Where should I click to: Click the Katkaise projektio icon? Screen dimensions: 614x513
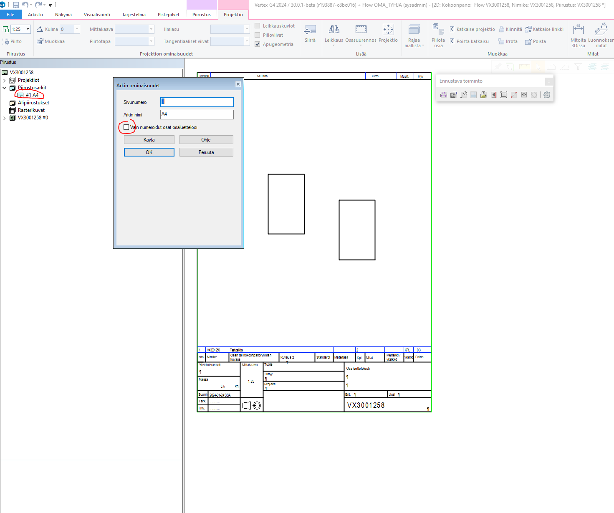click(x=452, y=29)
